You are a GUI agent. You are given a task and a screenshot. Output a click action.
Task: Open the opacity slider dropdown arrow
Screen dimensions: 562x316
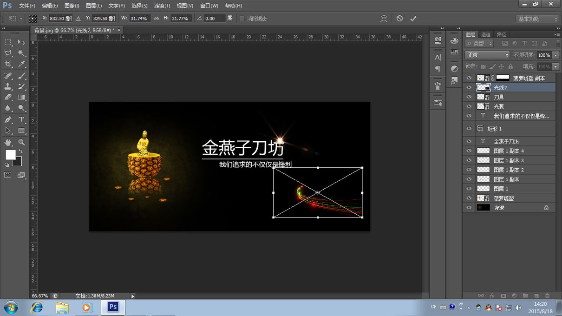pos(556,55)
